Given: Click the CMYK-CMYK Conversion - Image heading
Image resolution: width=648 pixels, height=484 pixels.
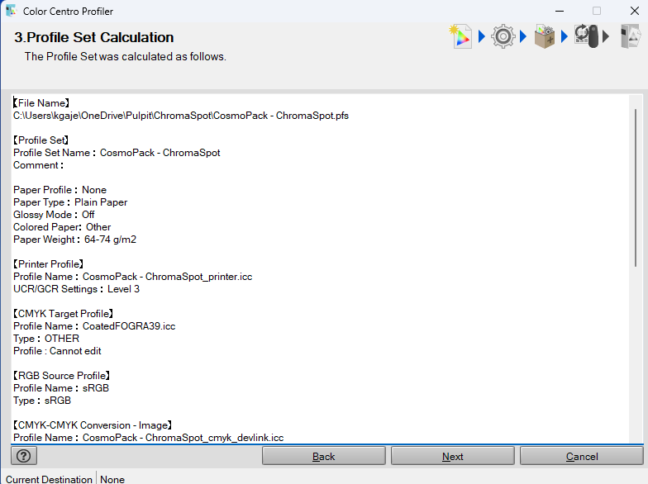Looking at the screenshot, I should click(x=93, y=425).
